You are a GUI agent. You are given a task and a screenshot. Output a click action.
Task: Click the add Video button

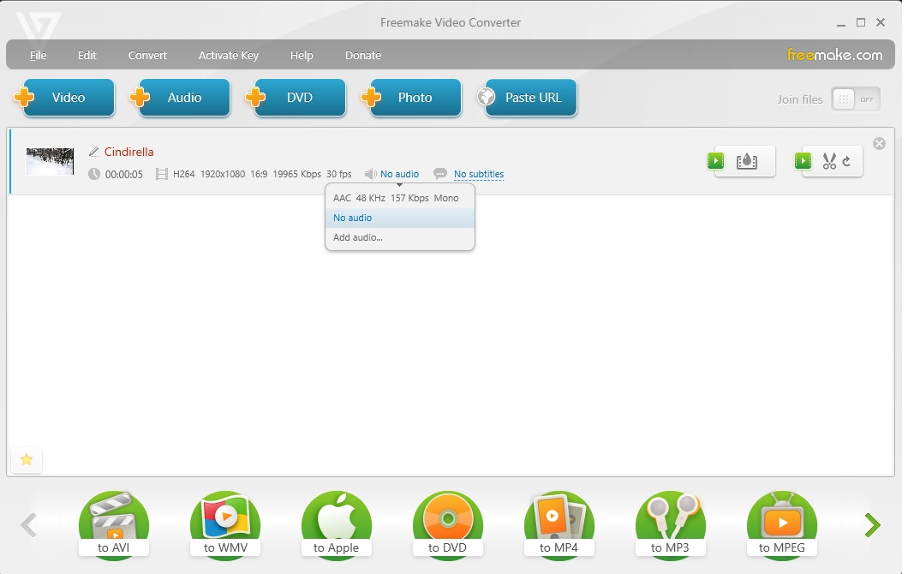pyautogui.click(x=64, y=98)
